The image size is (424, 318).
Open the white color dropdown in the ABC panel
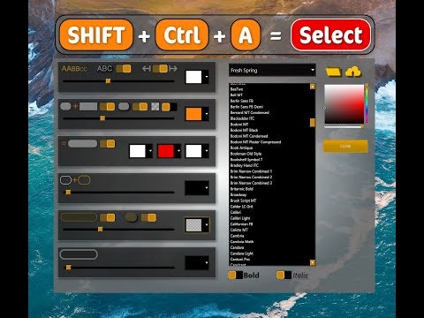pyautogui.click(x=197, y=77)
